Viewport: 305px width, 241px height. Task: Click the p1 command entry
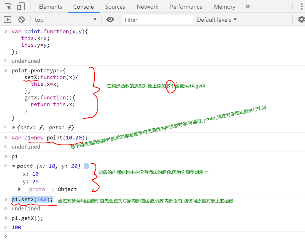[x=15, y=156]
